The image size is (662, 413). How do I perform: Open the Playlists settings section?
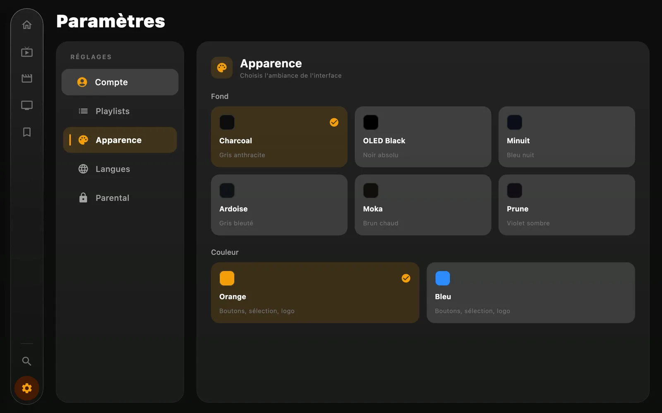120,111
